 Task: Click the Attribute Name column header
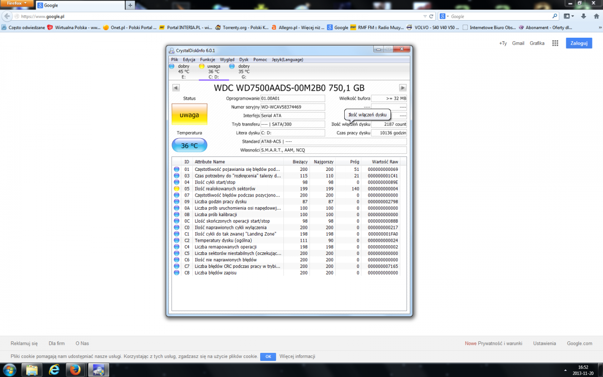click(238, 162)
